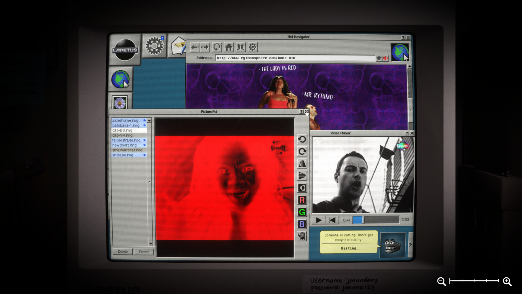The width and height of the screenshot is (522, 294).
Task: Select the rotate left tool in PicturePal
Action: pos(302,140)
